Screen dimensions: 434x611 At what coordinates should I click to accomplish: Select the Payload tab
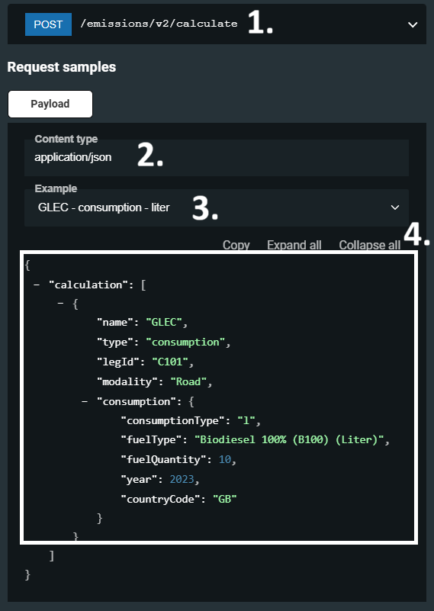pyautogui.click(x=50, y=104)
